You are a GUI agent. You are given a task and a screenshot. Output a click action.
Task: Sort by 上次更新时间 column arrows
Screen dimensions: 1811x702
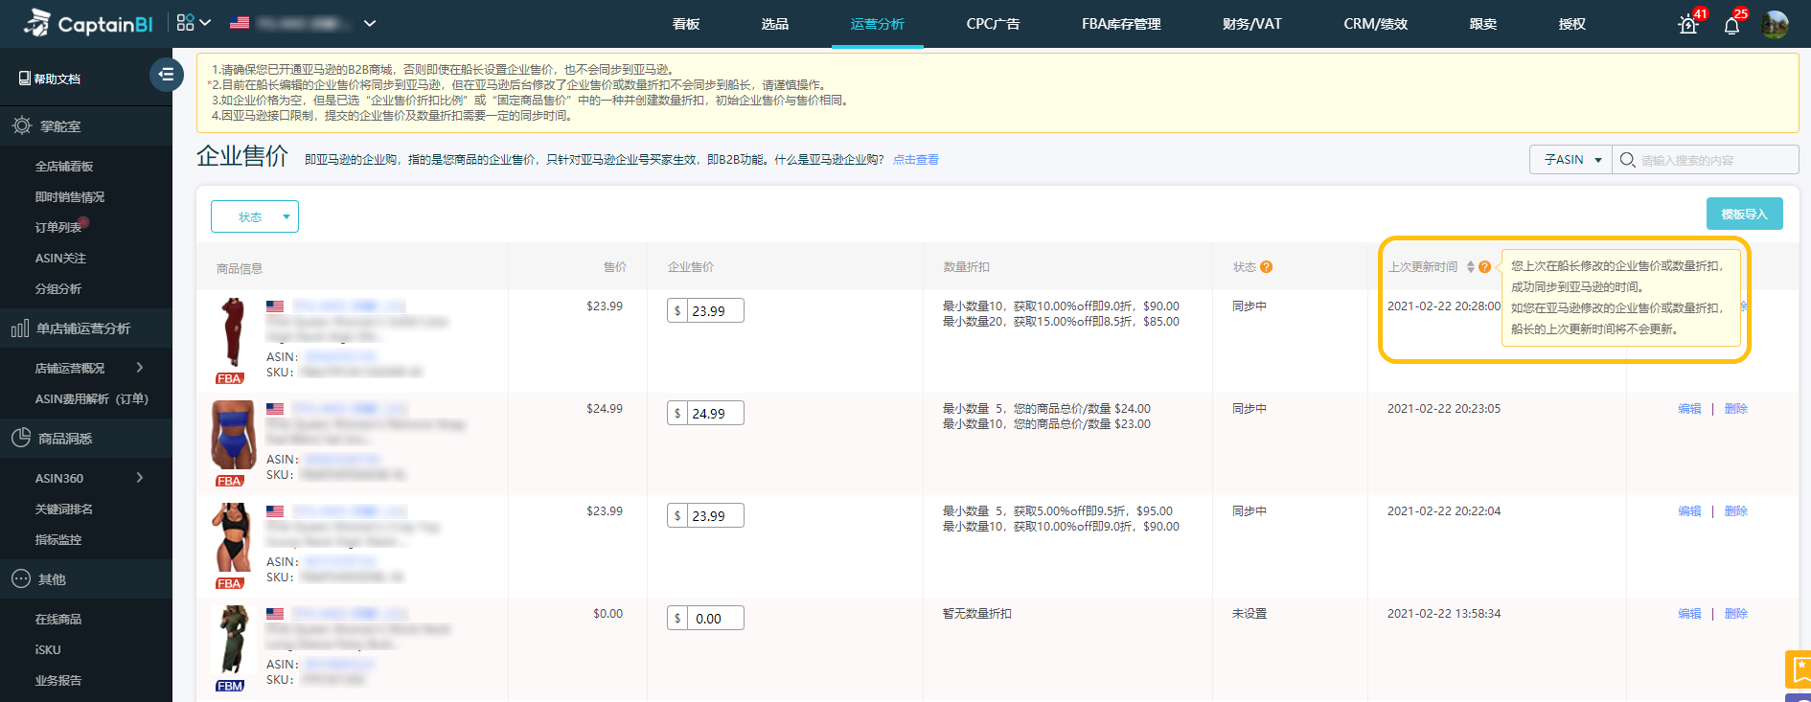[1471, 267]
